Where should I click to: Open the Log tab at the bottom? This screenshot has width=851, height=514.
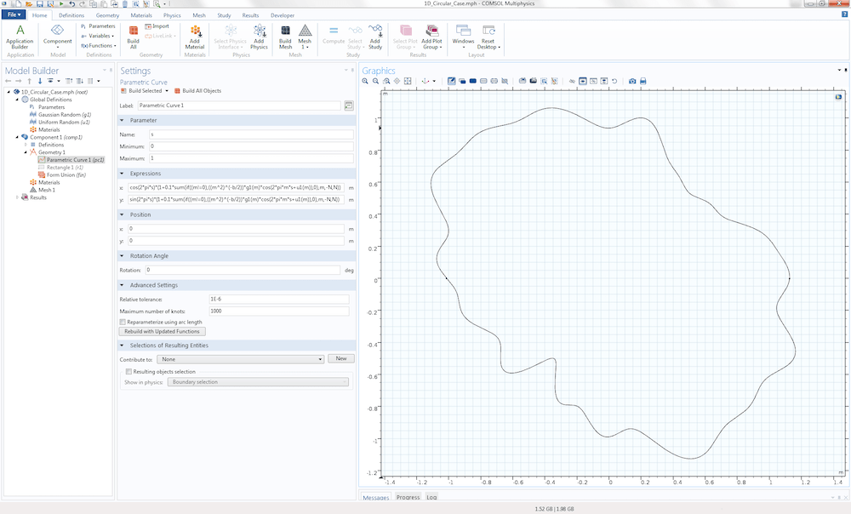click(431, 497)
